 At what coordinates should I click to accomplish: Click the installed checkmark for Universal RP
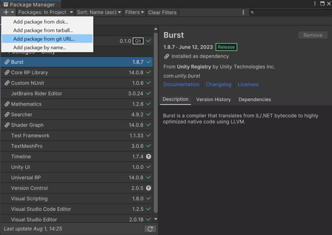[x=149, y=177]
